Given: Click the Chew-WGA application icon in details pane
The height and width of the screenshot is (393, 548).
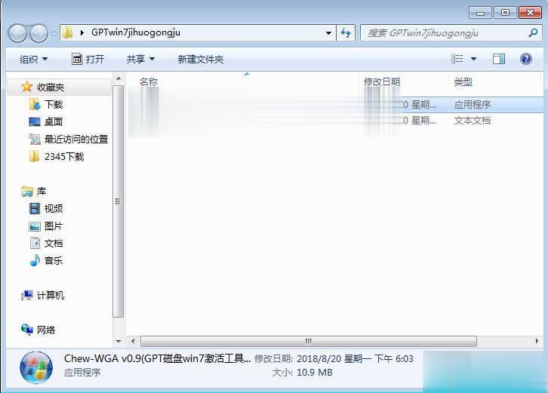Looking at the screenshot, I should coord(36,368).
